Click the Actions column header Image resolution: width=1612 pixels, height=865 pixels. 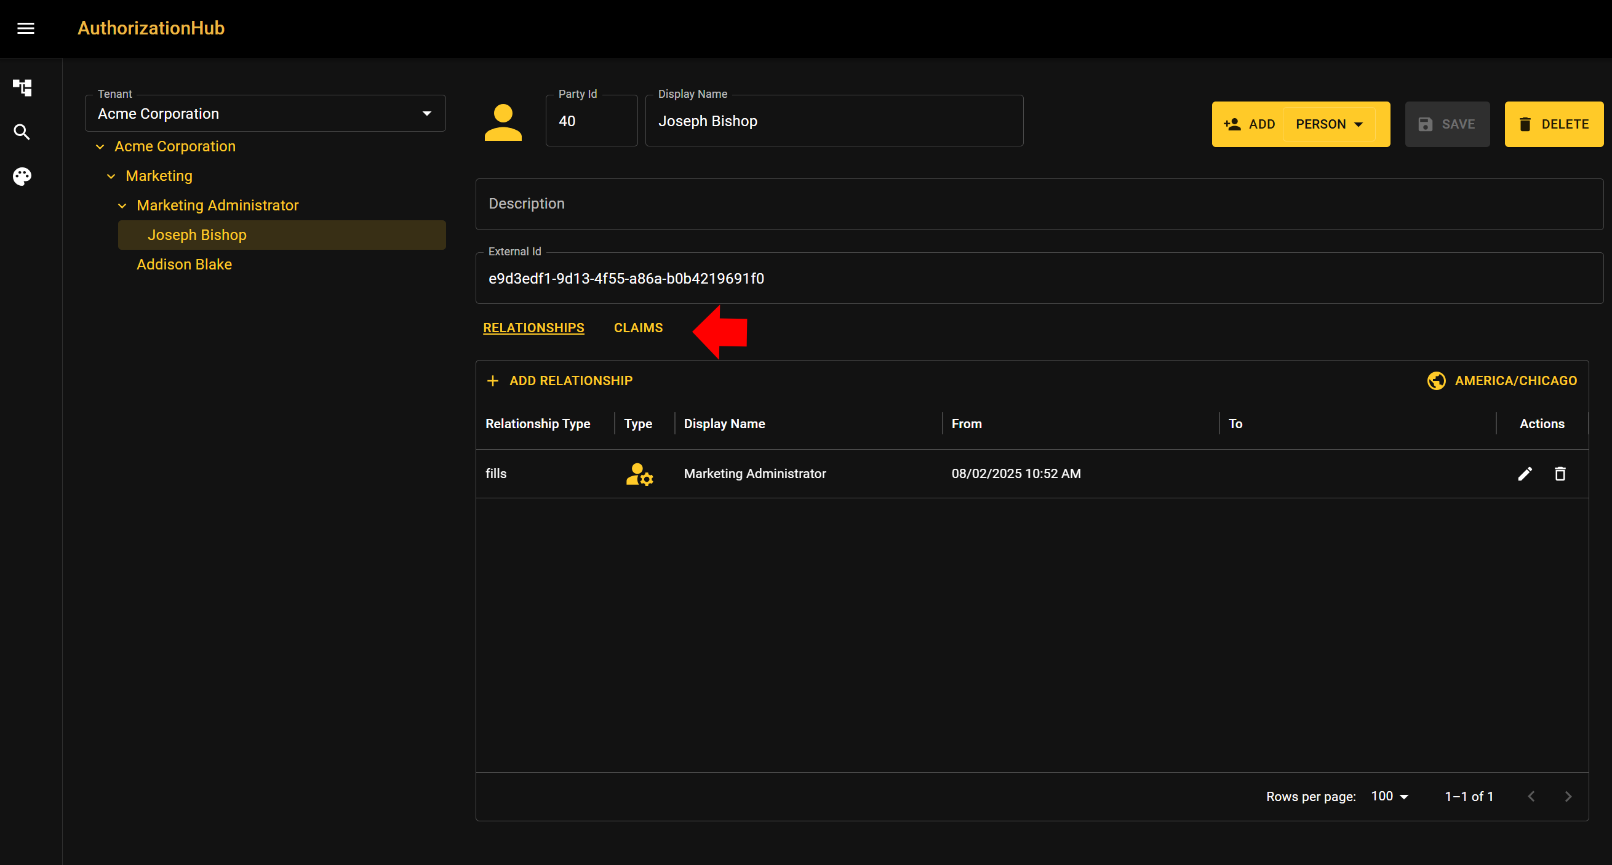[x=1542, y=424]
